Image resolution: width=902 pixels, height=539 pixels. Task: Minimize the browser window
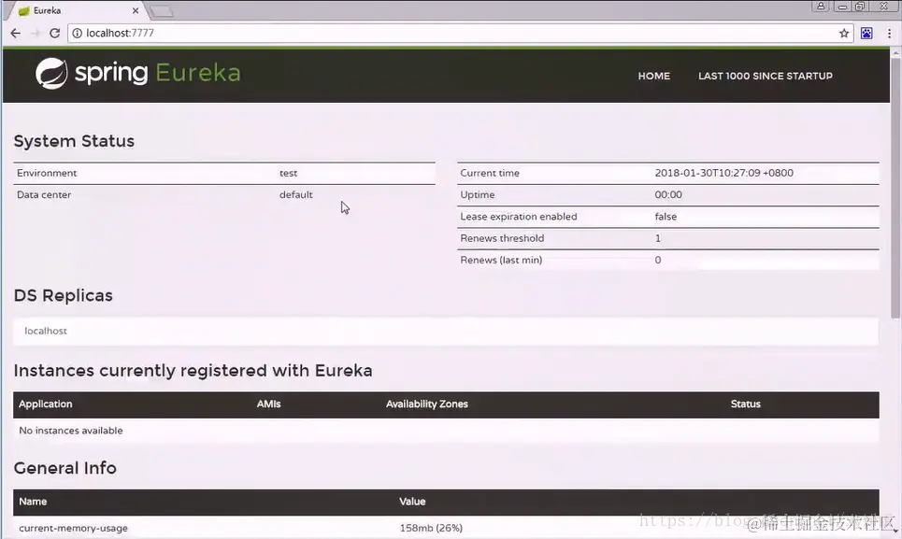point(843,7)
